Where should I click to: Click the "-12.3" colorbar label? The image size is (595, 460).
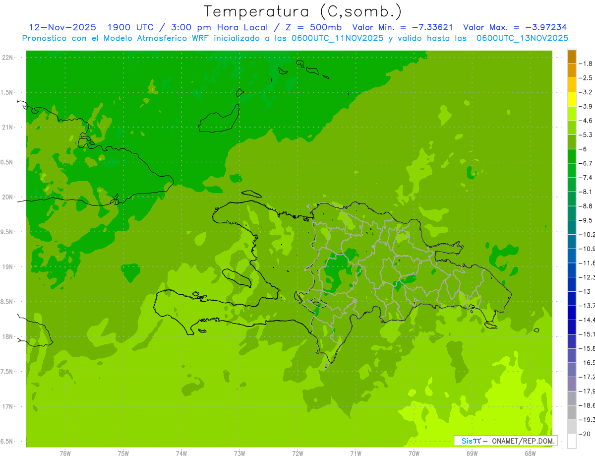point(587,277)
